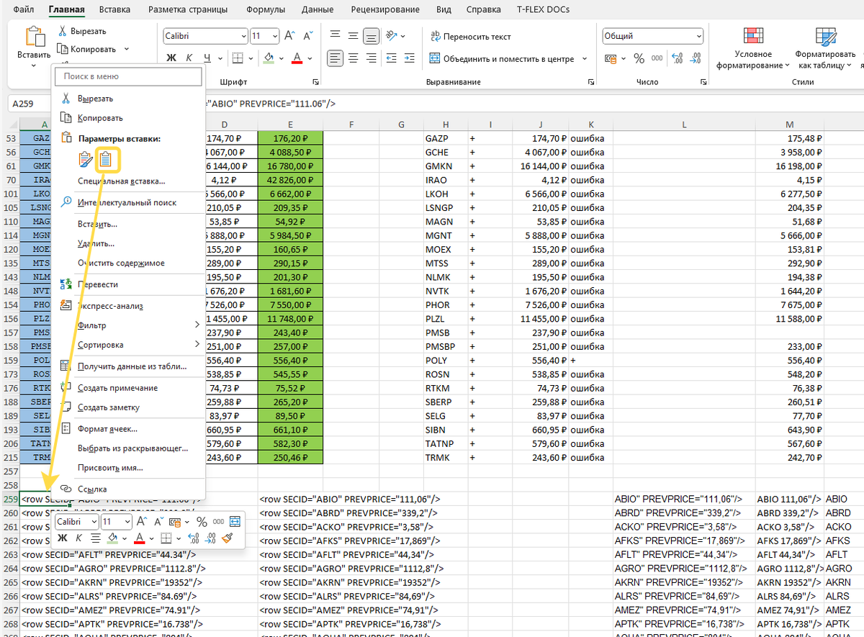
Task: Toggle bold (Ж) on the mini toolbar
Action: click(x=62, y=538)
